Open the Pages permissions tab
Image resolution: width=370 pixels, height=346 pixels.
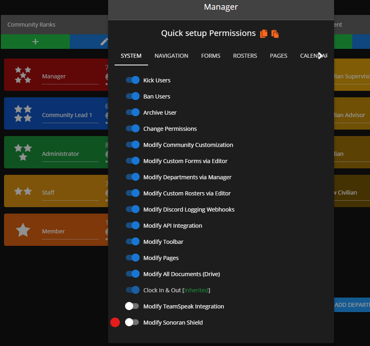278,56
